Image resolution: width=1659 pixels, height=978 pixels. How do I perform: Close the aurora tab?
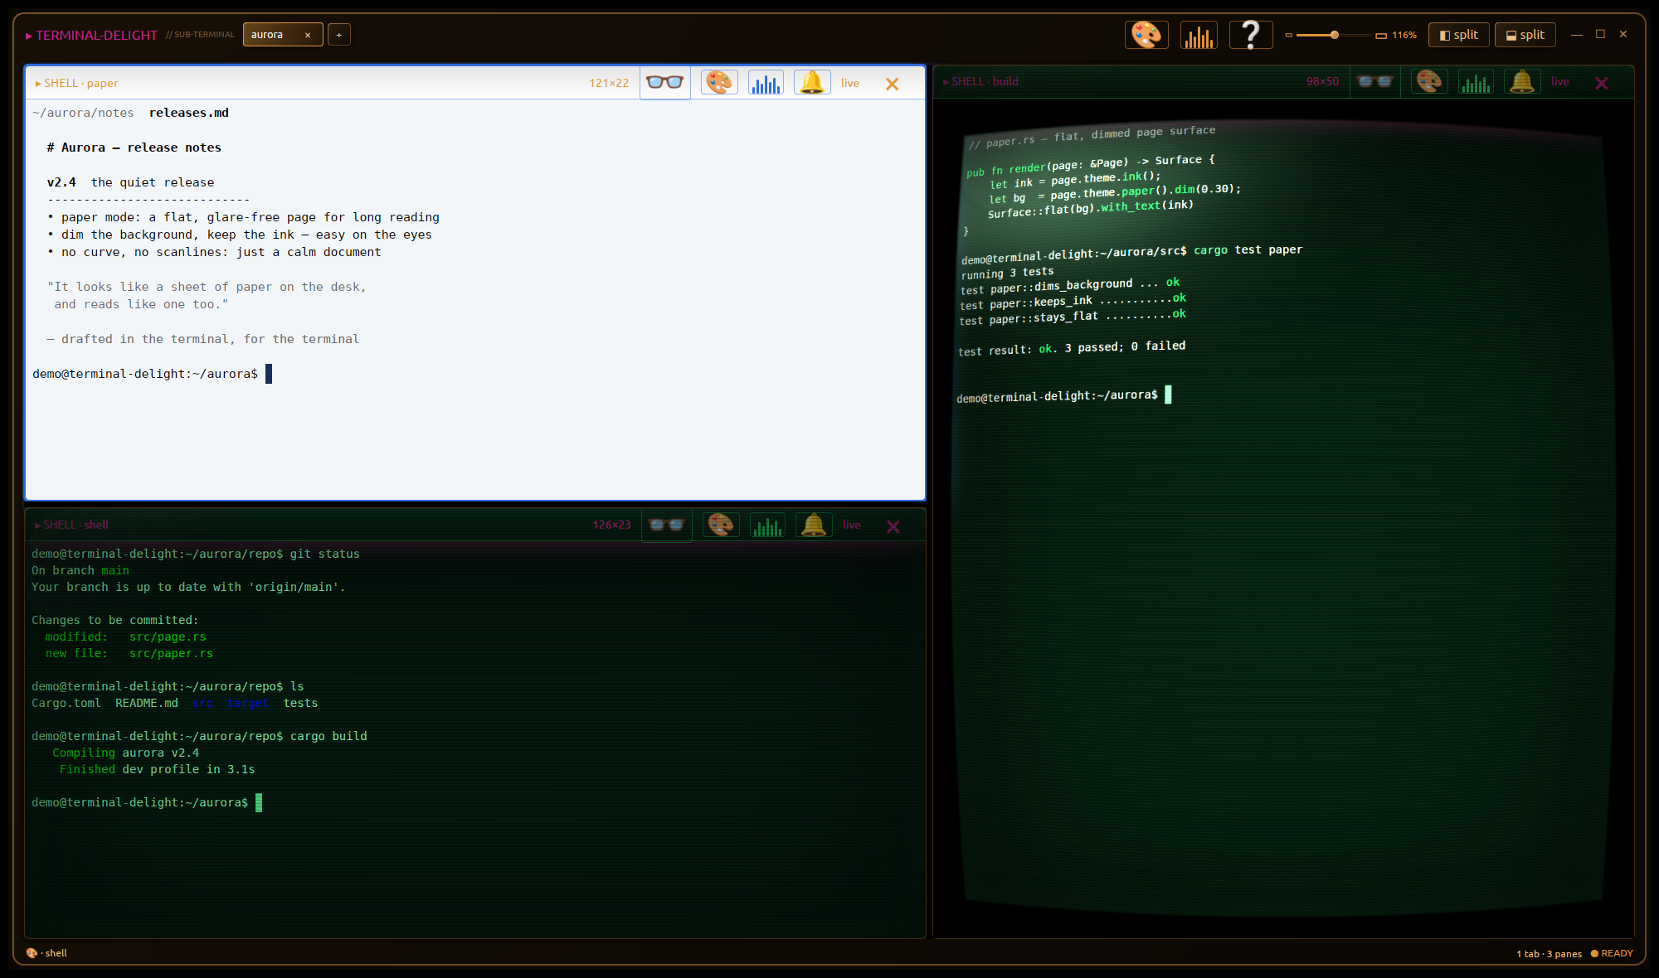pyautogui.click(x=308, y=35)
